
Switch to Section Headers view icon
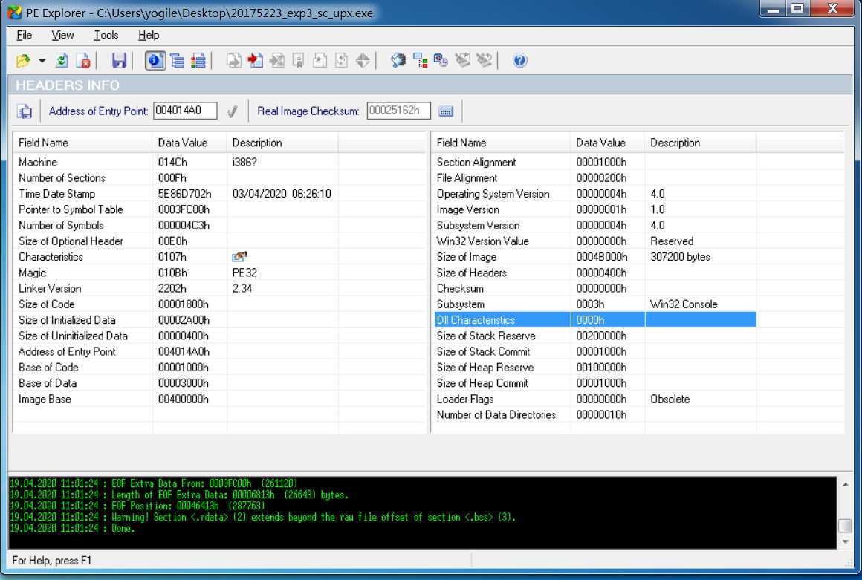click(198, 61)
